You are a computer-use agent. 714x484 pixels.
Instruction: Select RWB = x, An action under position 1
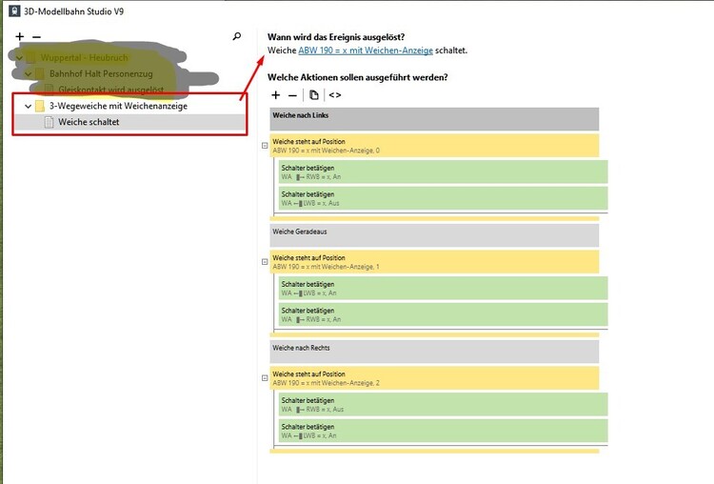(x=443, y=314)
